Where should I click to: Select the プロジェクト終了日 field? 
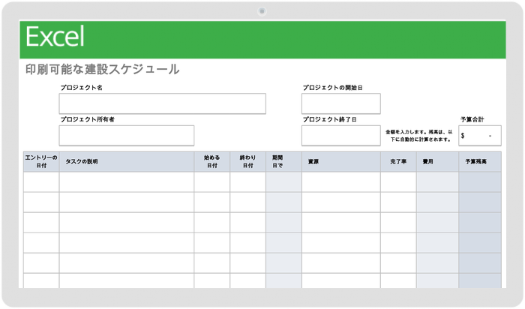[340, 136]
